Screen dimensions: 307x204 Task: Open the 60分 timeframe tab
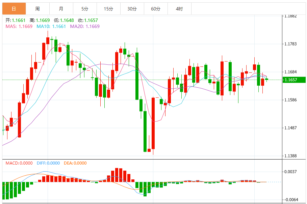pyautogui.click(x=156, y=9)
